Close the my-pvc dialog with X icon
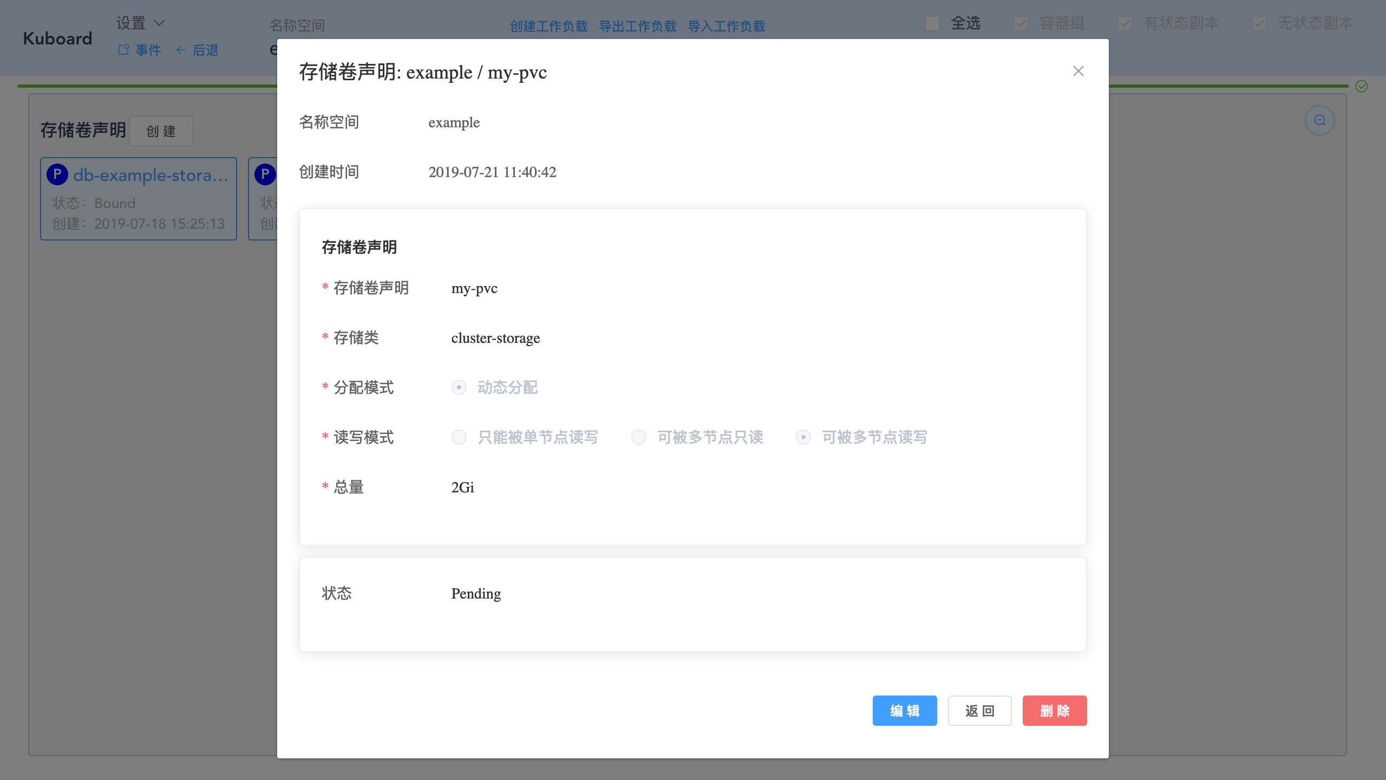 click(x=1078, y=71)
